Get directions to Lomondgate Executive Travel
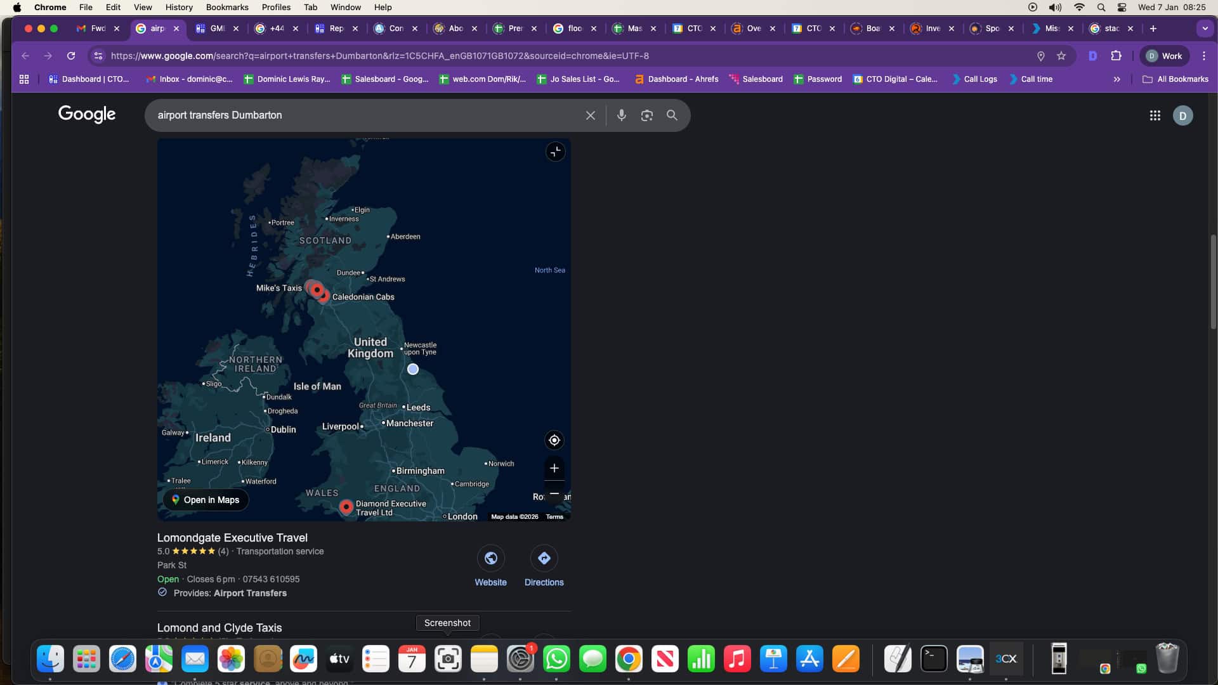1218x685 pixels. pyautogui.click(x=544, y=558)
